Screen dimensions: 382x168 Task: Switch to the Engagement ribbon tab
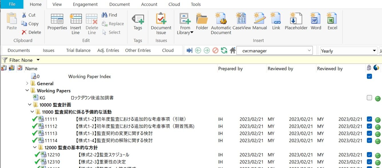click(x=85, y=4)
